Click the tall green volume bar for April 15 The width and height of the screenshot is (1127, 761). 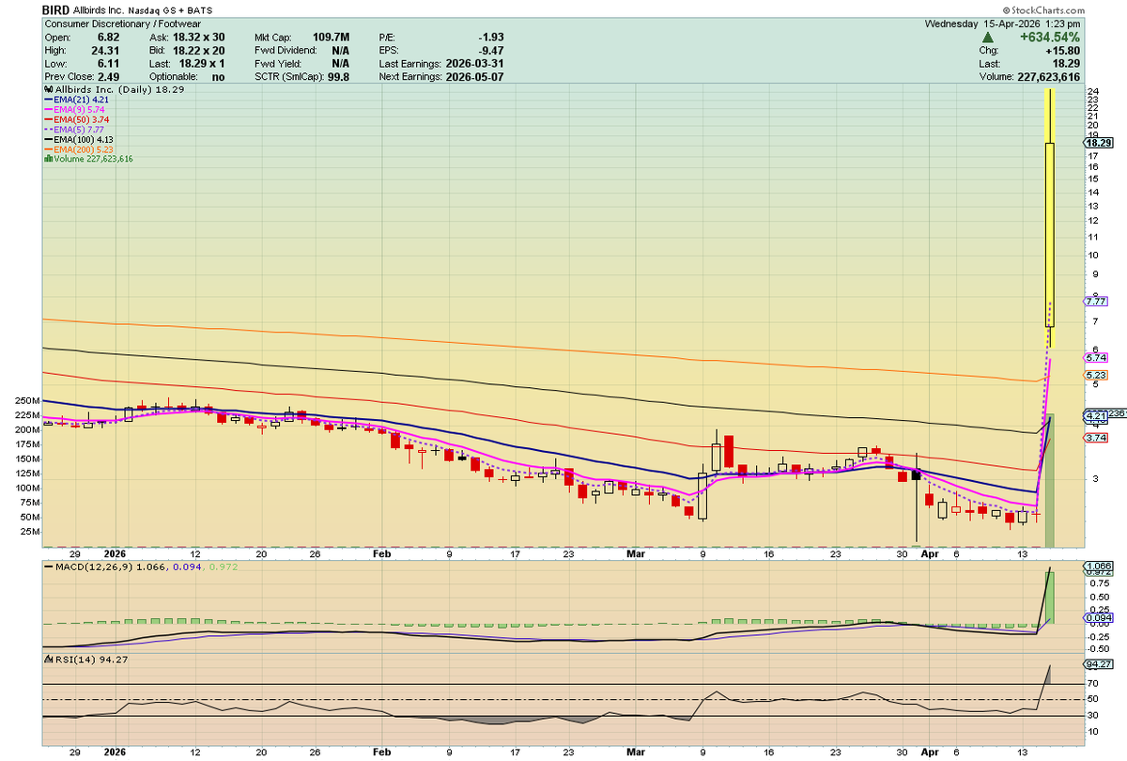(x=1050, y=480)
